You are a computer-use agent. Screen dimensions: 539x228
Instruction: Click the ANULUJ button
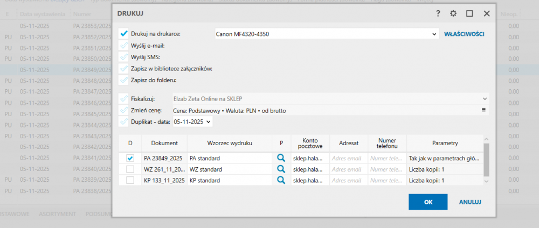click(x=469, y=202)
